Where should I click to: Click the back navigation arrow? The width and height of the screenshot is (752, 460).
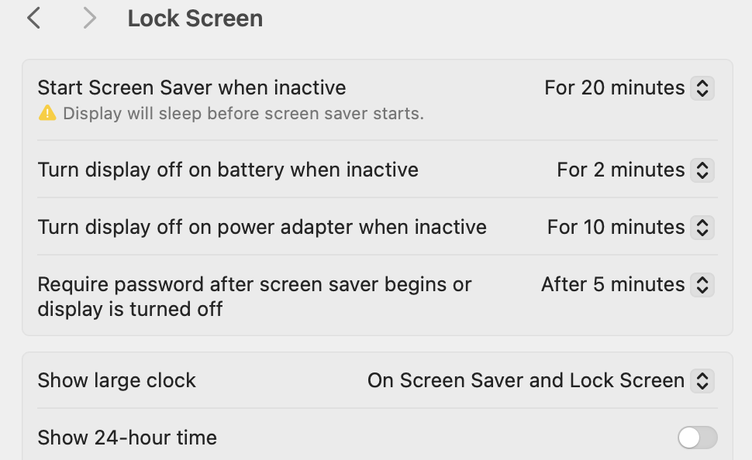click(33, 17)
